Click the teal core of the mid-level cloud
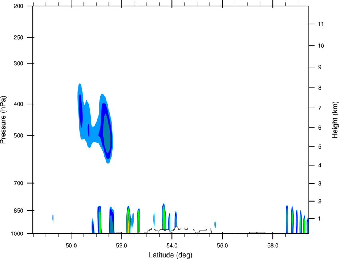This screenshot has width=339, height=259. (x=107, y=134)
